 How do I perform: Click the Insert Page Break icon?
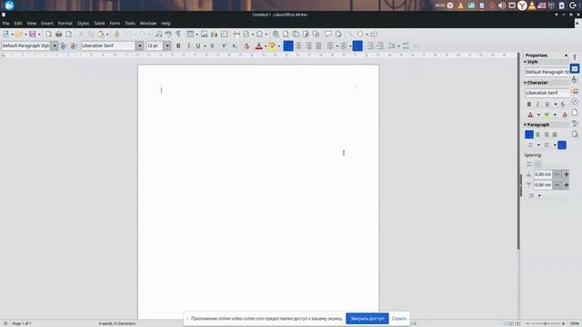pos(236,35)
